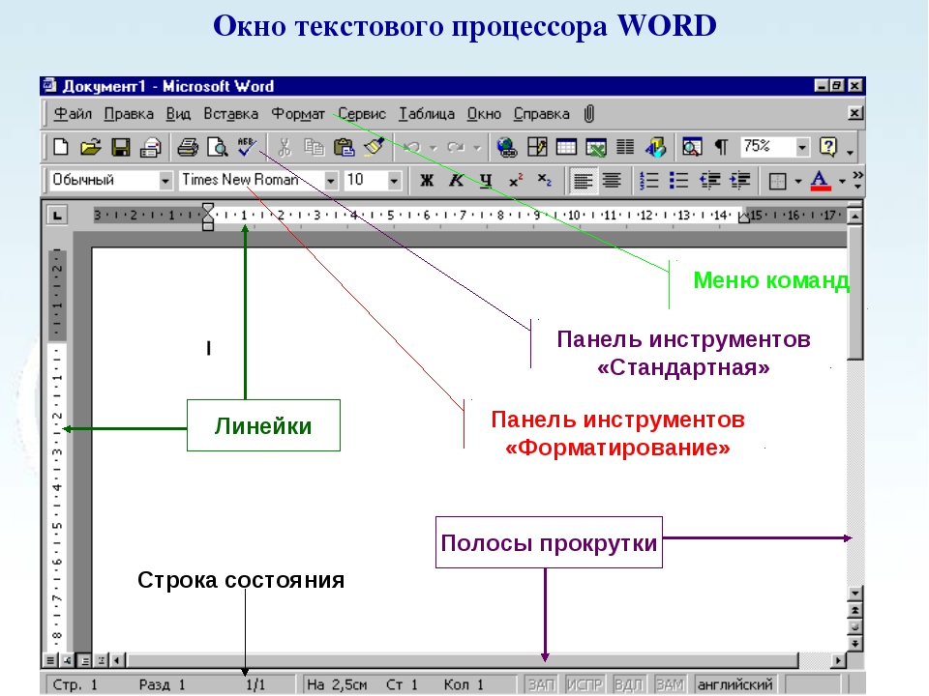Click английский language indicator
Screen dimensions: 929x696
click(x=735, y=684)
